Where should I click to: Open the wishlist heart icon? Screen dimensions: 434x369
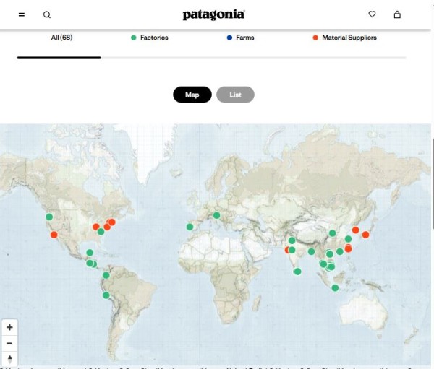click(x=372, y=14)
